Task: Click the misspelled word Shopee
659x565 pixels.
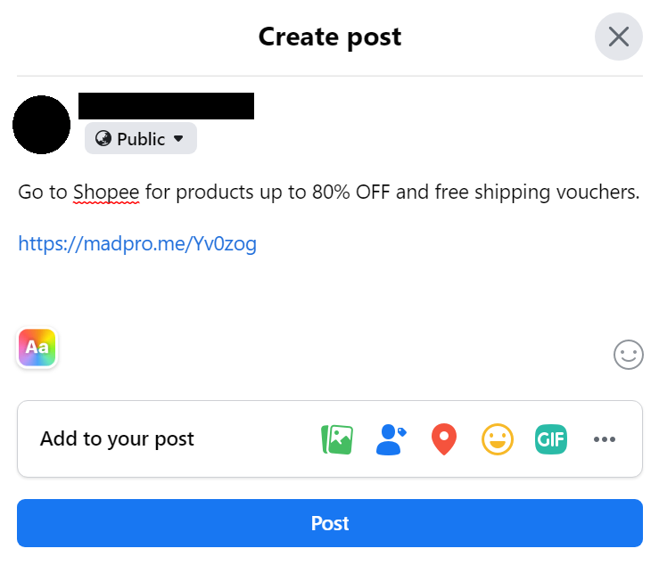Action: pyautogui.click(x=106, y=192)
